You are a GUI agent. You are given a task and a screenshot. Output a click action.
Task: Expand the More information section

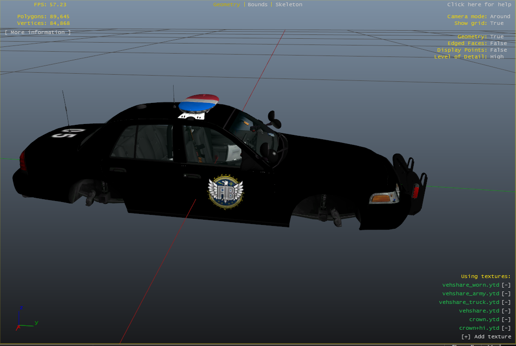click(x=38, y=32)
